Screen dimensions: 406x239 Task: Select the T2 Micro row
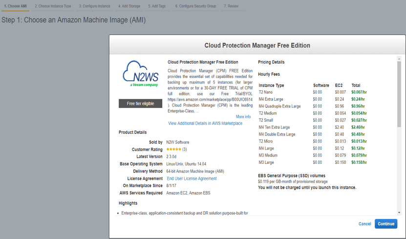coord(313,141)
